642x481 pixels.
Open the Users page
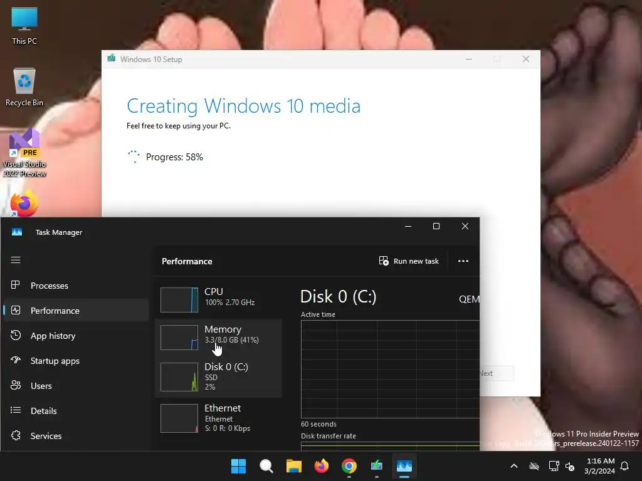75,386
